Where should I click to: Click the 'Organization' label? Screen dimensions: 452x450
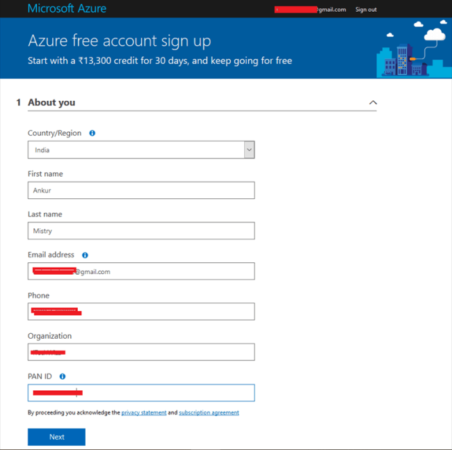[x=49, y=336]
